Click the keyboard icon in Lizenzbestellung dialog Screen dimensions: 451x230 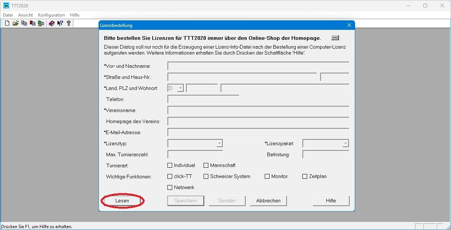(335, 38)
